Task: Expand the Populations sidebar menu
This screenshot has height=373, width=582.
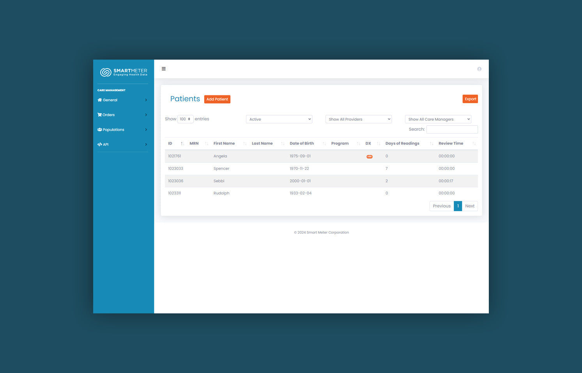Action: [122, 130]
